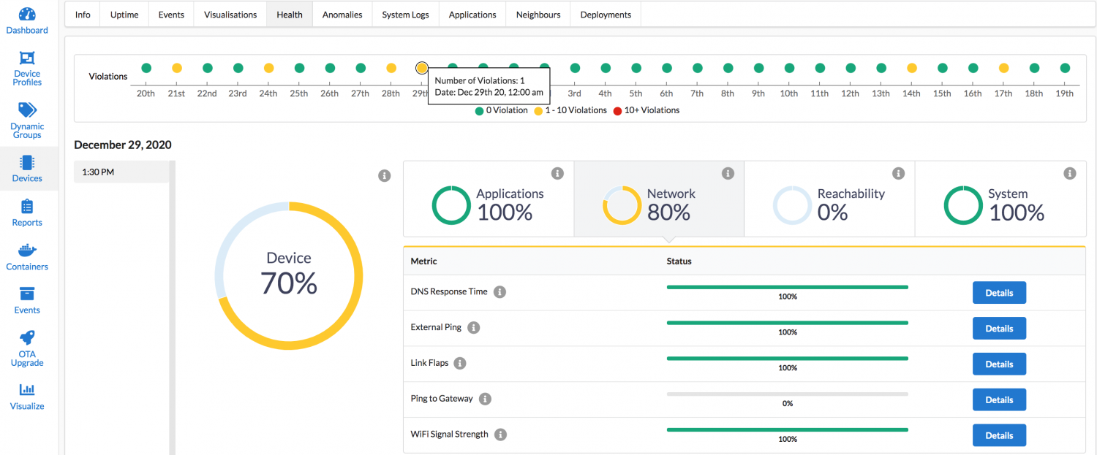Select the 1:30 PM time entry
The image size is (1097, 455).
tap(121, 172)
